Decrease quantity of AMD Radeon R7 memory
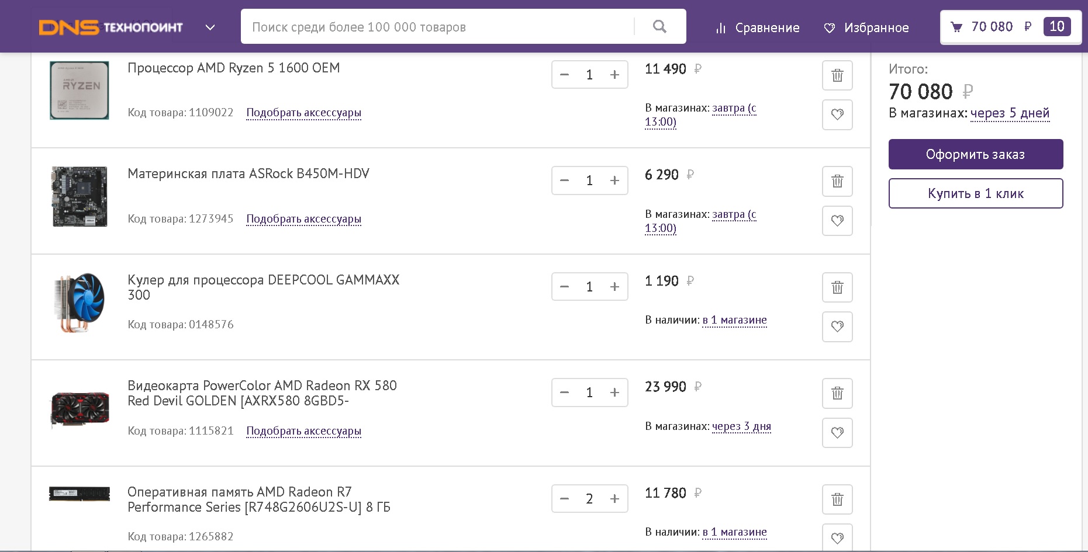The image size is (1088, 552). pos(565,499)
